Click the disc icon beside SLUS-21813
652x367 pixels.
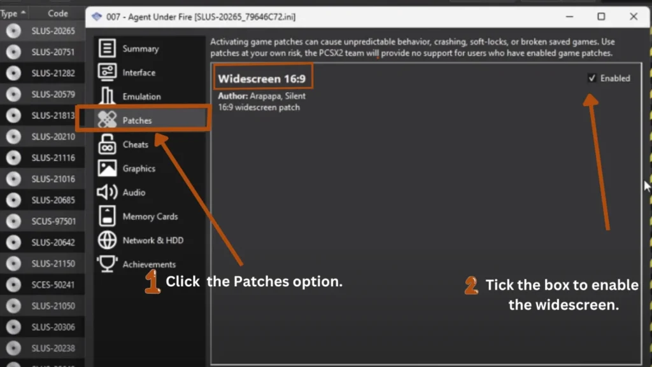[13, 115]
